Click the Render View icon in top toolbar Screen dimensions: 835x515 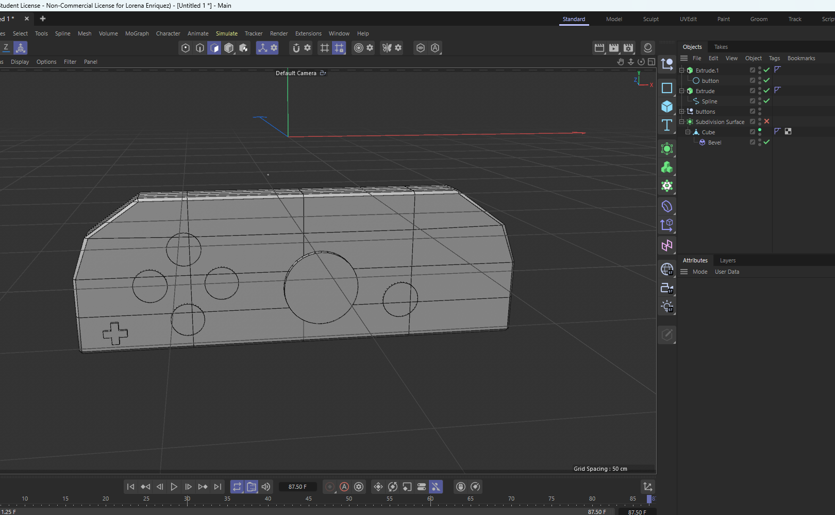(x=599, y=47)
